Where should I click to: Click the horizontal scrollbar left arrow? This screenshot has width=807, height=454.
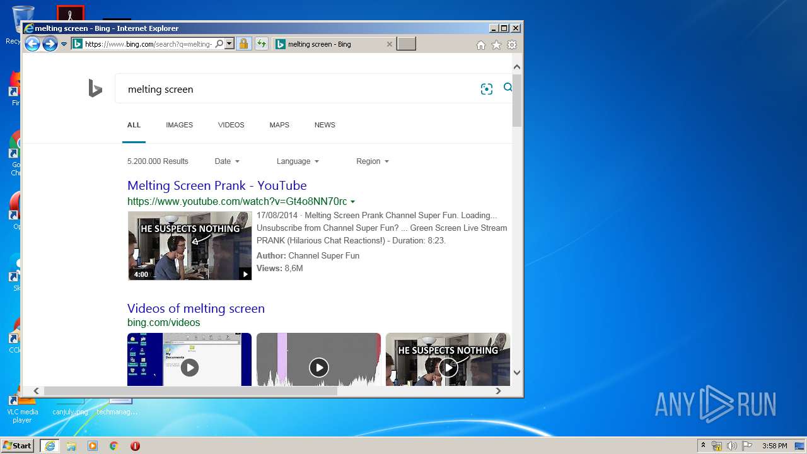pos(37,391)
